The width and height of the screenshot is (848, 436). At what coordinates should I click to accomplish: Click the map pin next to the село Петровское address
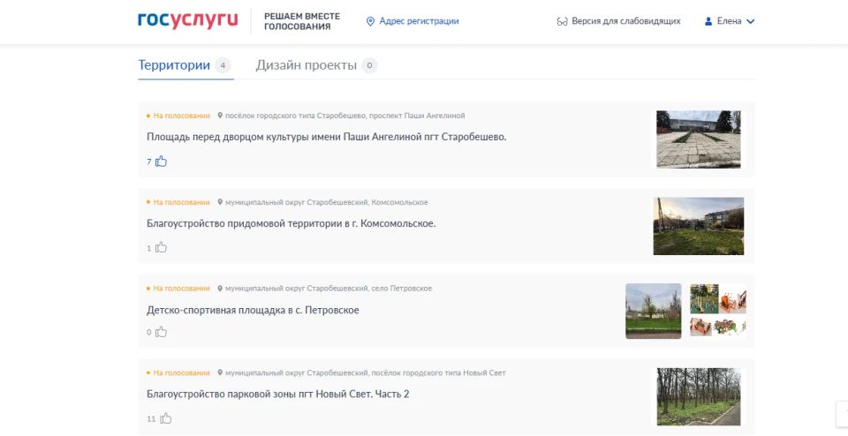(220, 289)
